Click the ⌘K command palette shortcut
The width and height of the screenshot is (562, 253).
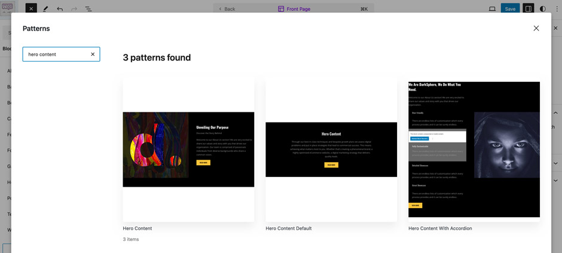point(364,9)
